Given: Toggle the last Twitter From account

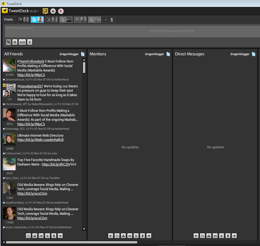Looking at the screenshot, I should pyautogui.click(x=95, y=19).
